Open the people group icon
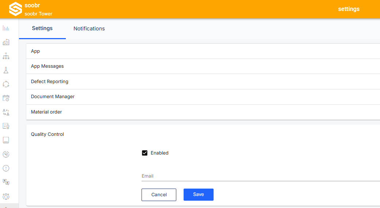Viewport: 380px width, 208px height. coord(6,196)
